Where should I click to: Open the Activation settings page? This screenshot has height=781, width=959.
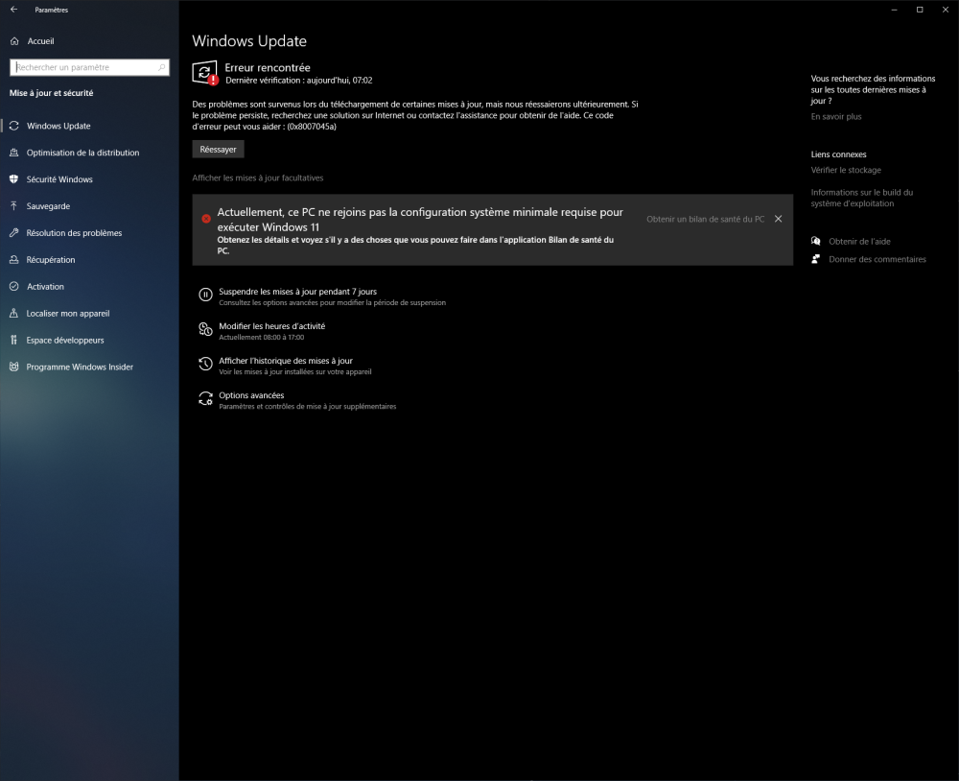tap(45, 287)
